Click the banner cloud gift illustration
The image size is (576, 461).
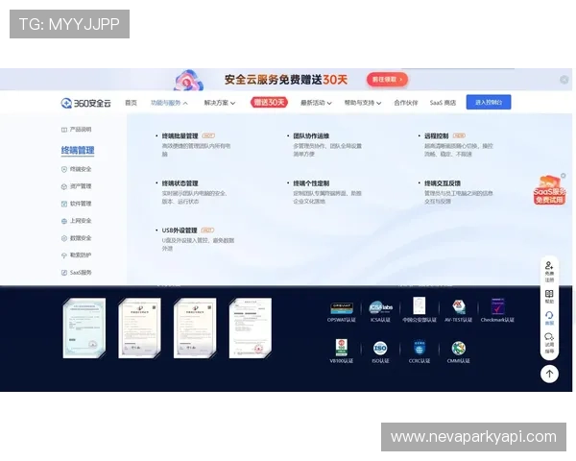click(x=188, y=80)
